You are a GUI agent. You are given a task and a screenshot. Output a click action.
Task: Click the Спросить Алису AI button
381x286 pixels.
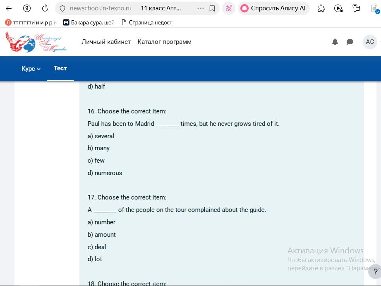click(274, 8)
